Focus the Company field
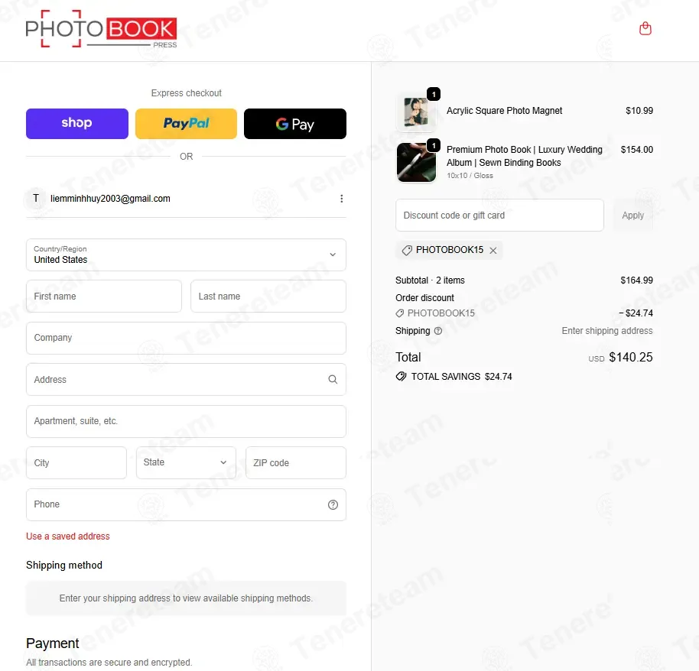Viewport: 699px width, 671px height. coord(186,338)
